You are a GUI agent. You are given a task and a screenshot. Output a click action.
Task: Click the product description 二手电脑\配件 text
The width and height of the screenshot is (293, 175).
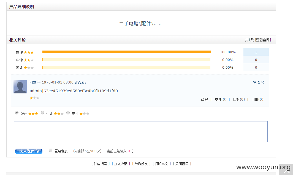tap(140, 24)
